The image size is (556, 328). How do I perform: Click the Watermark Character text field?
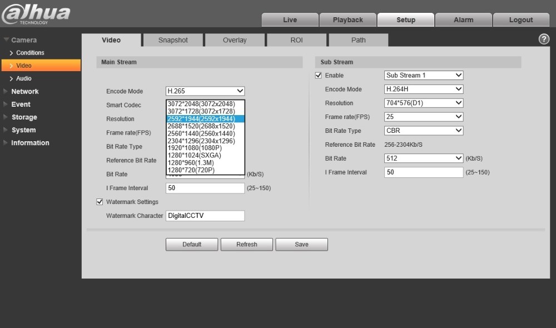click(205, 216)
